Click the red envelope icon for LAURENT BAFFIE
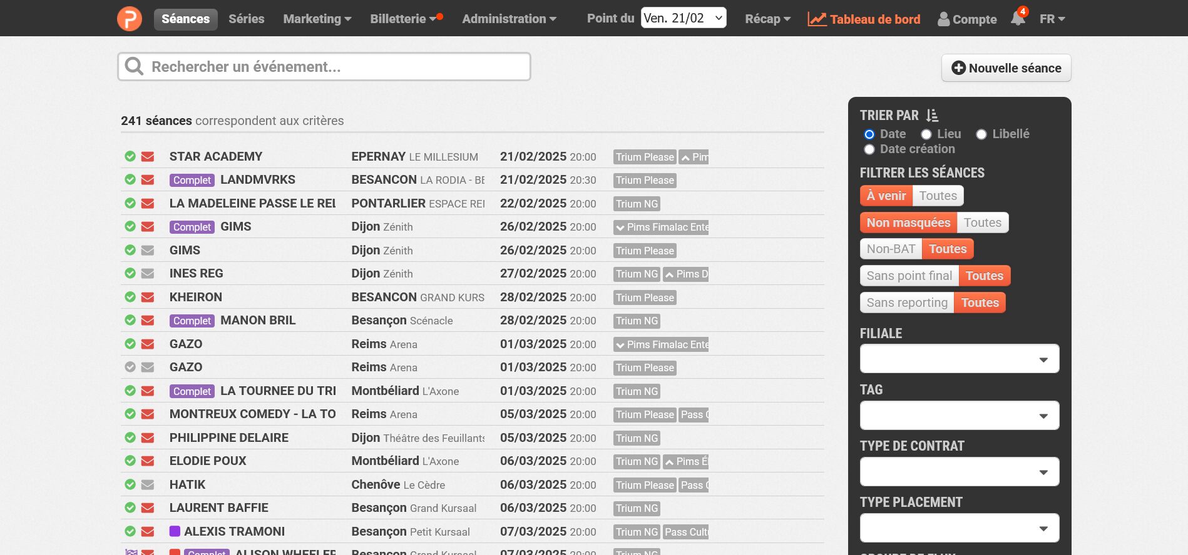Image resolution: width=1188 pixels, height=555 pixels. point(148,508)
